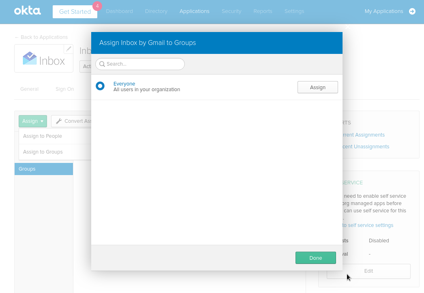Click the Disabled status value
424x293 pixels.
(x=379, y=241)
